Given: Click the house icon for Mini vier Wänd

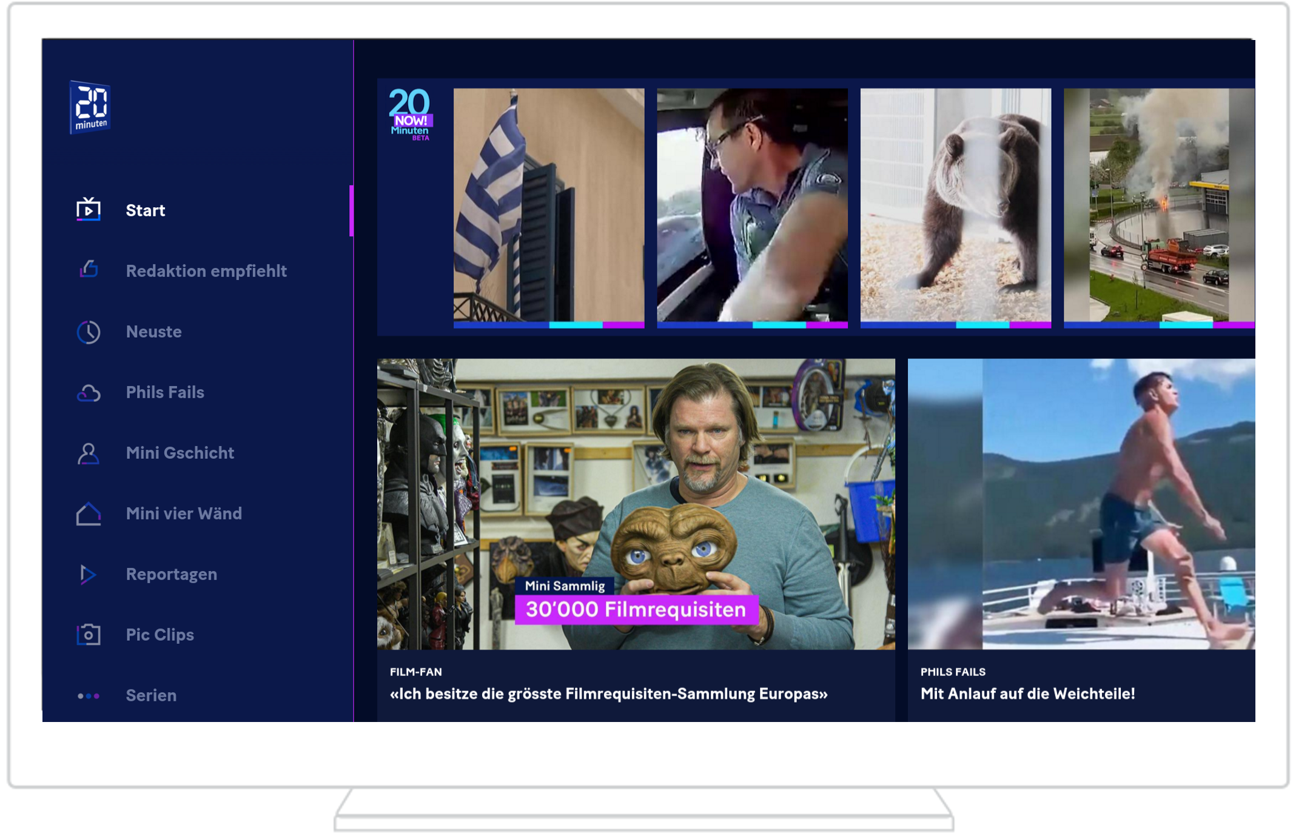Looking at the screenshot, I should pos(89,514).
